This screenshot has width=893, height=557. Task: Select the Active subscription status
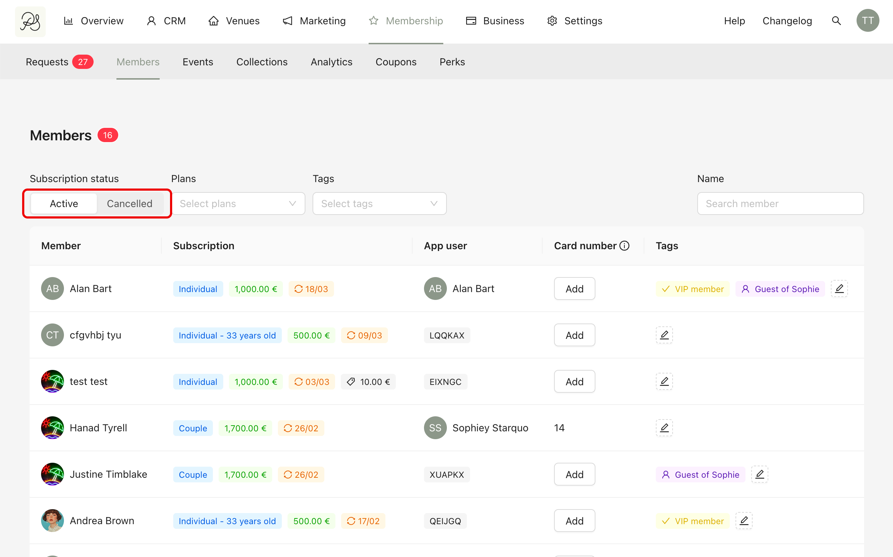point(64,204)
